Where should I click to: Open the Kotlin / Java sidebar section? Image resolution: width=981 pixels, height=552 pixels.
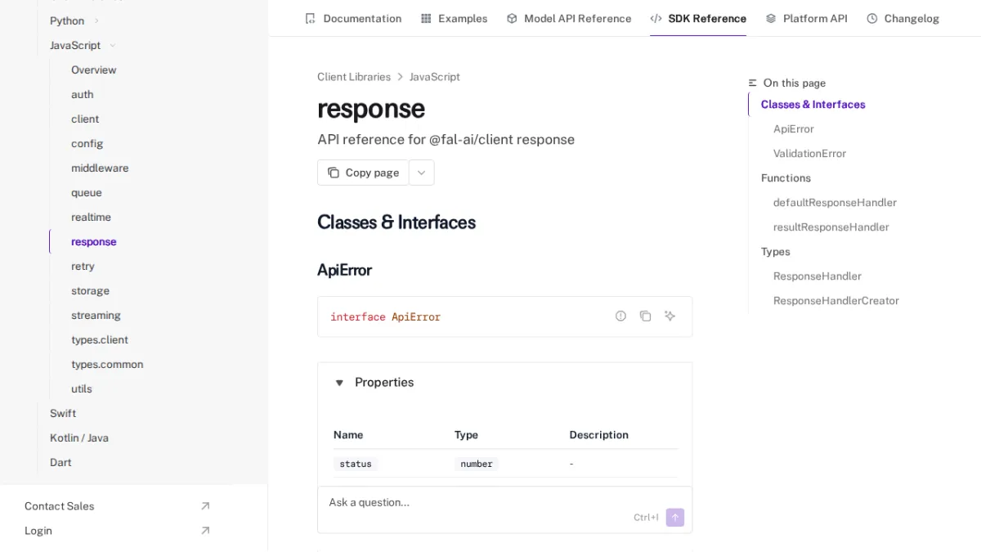[x=79, y=438]
